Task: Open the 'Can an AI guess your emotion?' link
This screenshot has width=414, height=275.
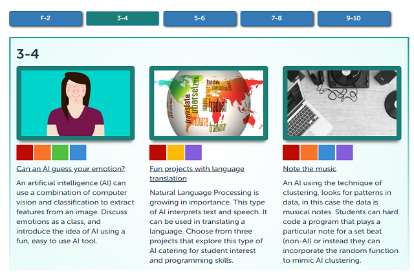Action: pyautogui.click(x=71, y=169)
